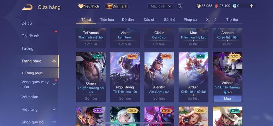This screenshot has height=126, width=273.
Task: Open Đổi mảnh fragment exchange chest icon
Action: click(x=109, y=6)
